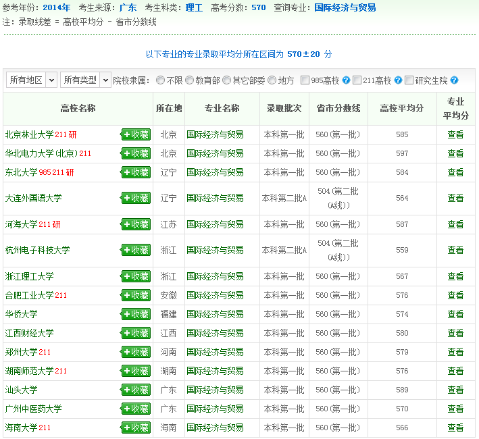Add 河海大学 to favorites

pyautogui.click(x=136, y=224)
